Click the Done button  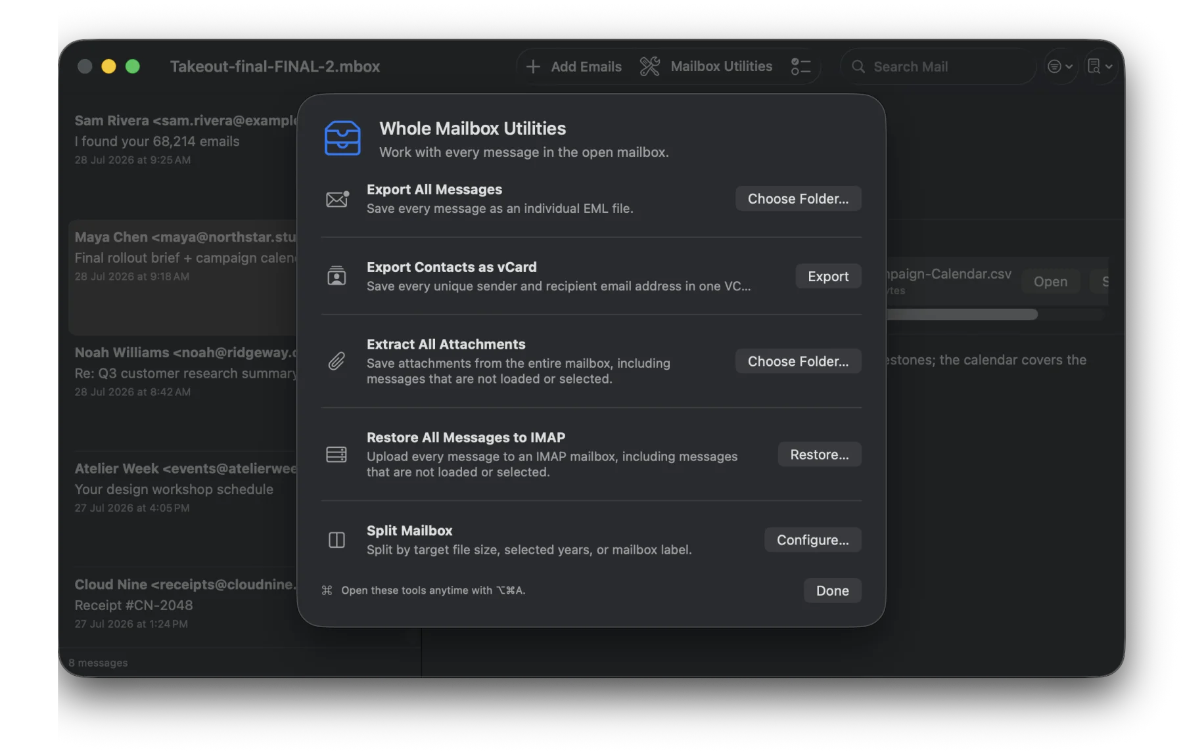click(832, 590)
